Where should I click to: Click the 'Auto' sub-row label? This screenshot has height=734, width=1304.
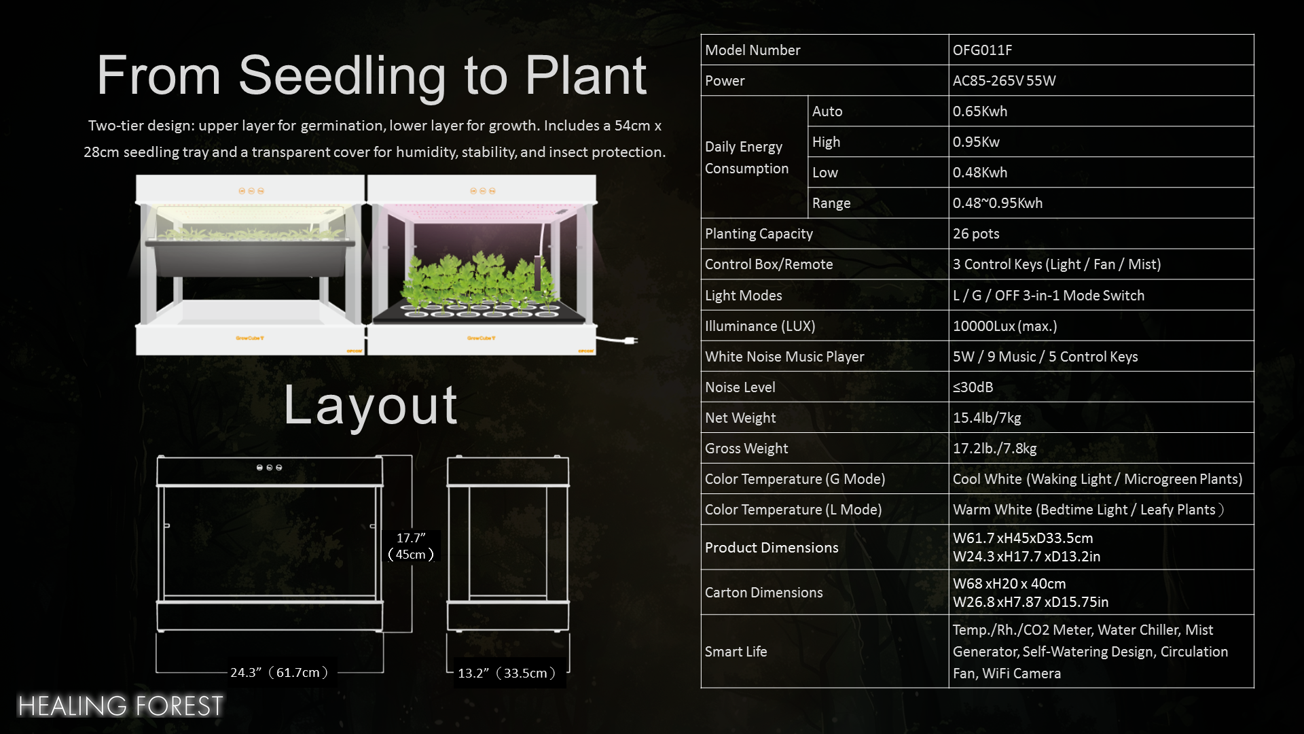pyautogui.click(x=827, y=111)
